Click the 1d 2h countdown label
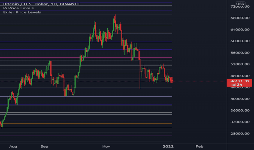The height and width of the screenshot is (150, 254). coord(236,85)
